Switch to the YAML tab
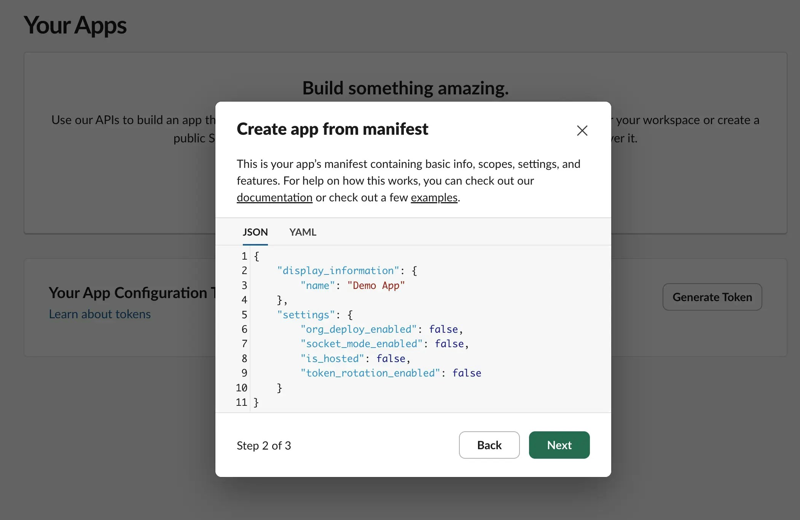 [x=303, y=232]
